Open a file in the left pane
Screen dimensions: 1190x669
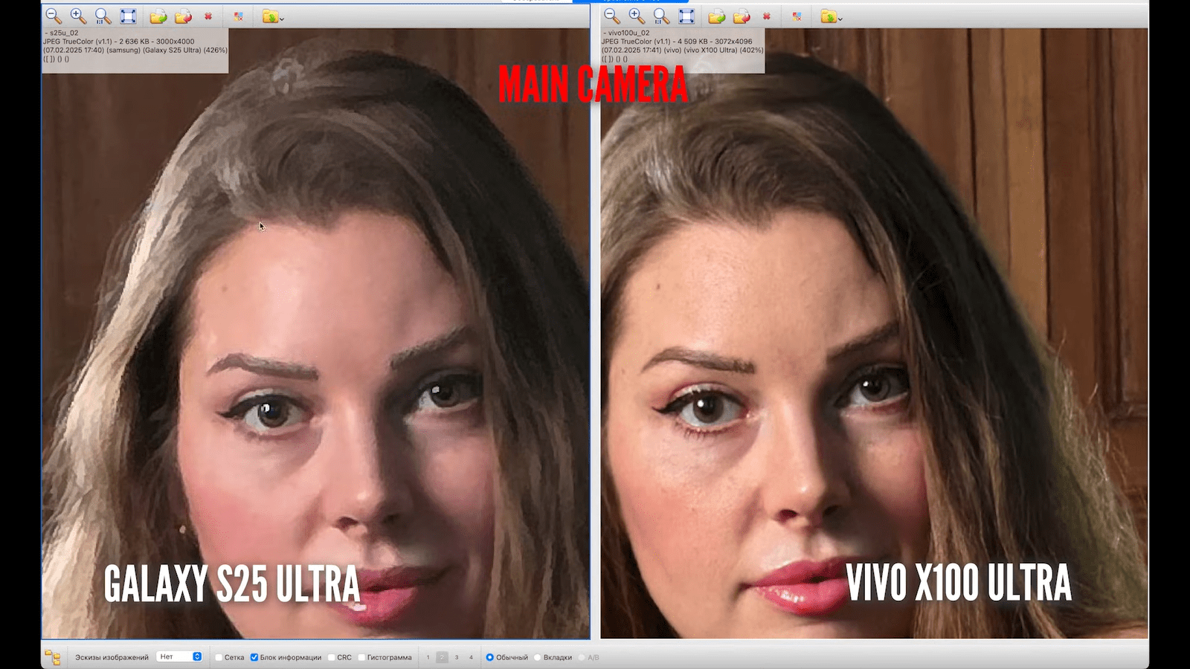(158, 16)
